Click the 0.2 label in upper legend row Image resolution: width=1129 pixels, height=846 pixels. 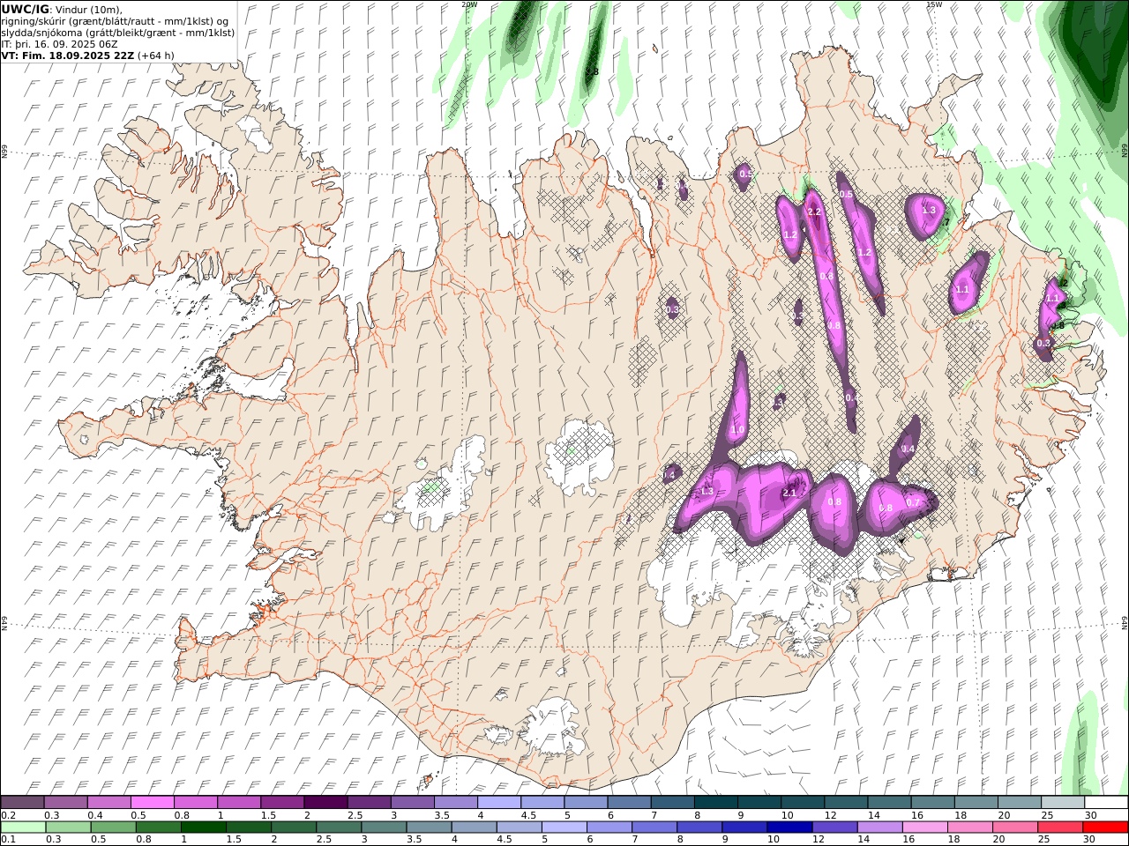tap(8, 815)
